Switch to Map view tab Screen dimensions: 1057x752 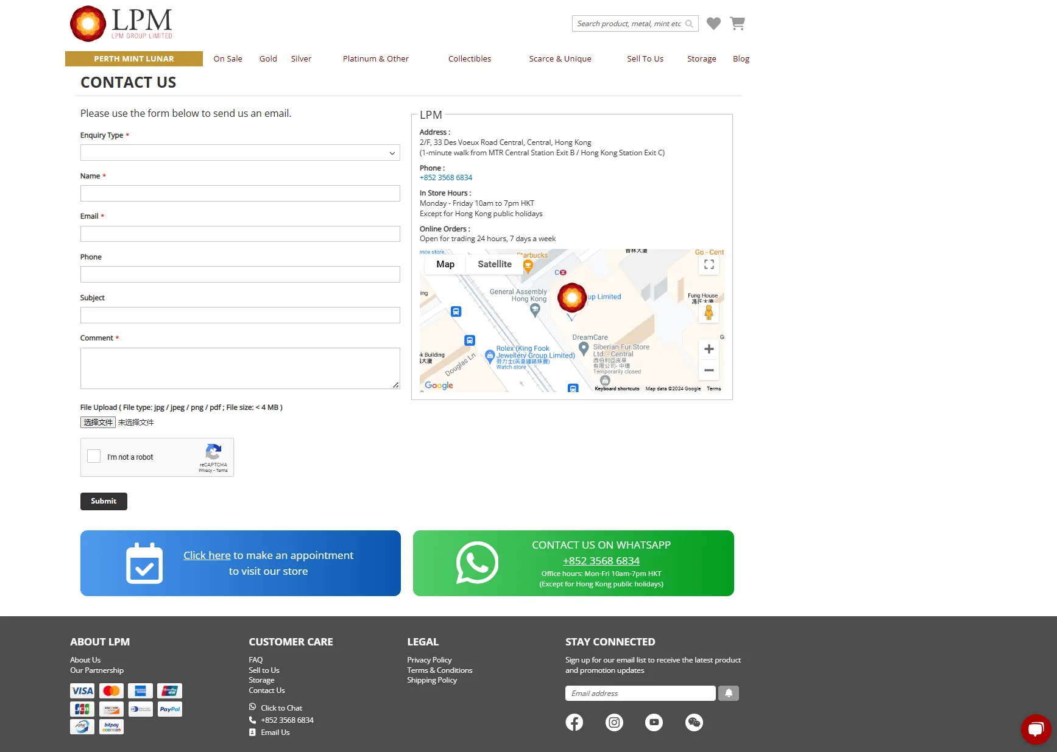pos(445,264)
